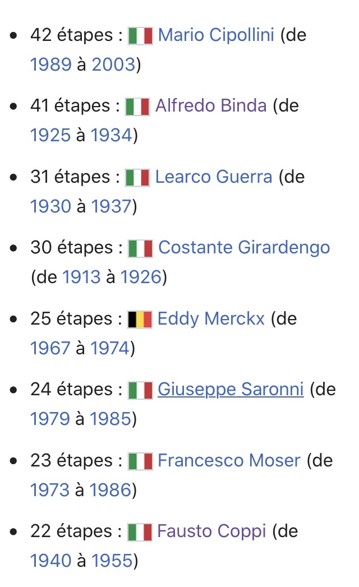This screenshot has height=587, width=359.
Task: Open the Costante Girardengo page link
Action: pyautogui.click(x=244, y=248)
